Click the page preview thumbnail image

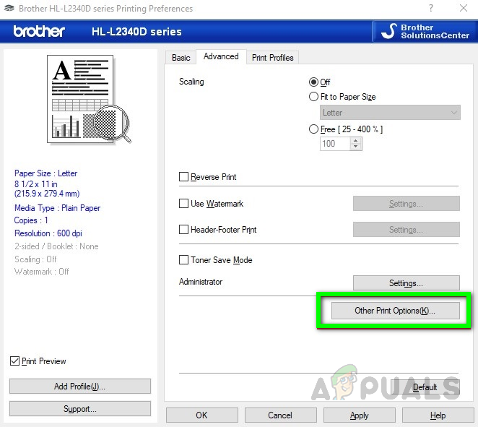[x=89, y=99]
